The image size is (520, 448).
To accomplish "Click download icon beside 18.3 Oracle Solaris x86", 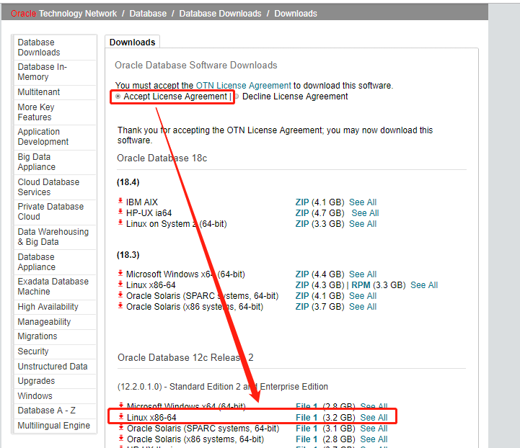I will tap(120, 305).
